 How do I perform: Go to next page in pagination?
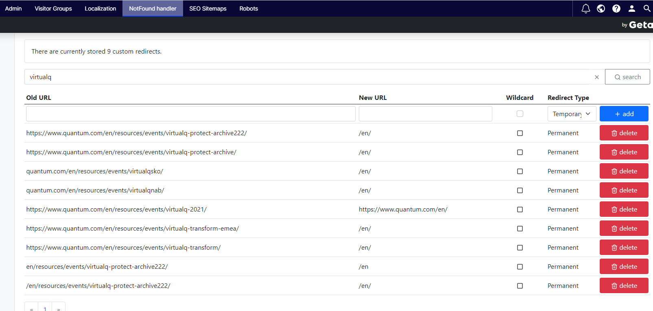click(x=59, y=308)
